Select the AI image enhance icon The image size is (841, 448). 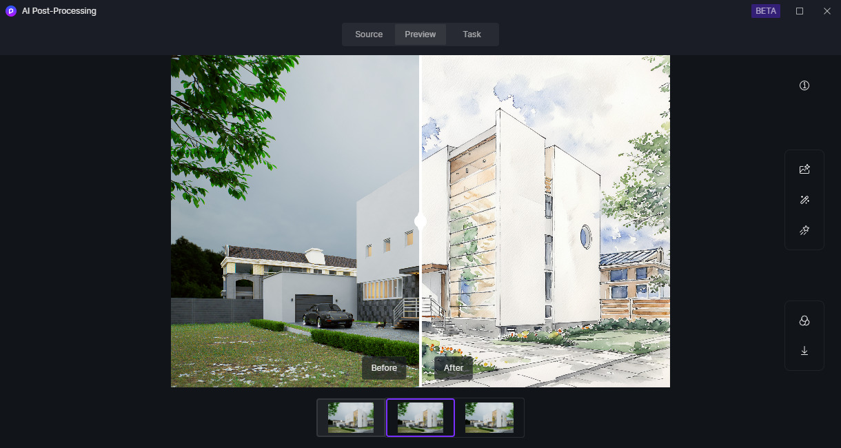(x=804, y=169)
